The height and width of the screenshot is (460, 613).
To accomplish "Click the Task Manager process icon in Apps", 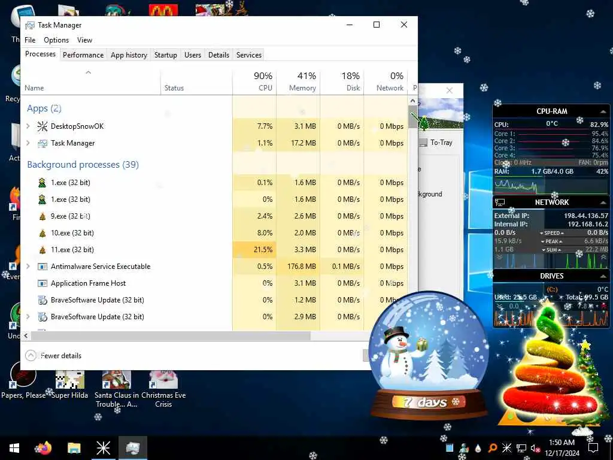I will coord(43,143).
